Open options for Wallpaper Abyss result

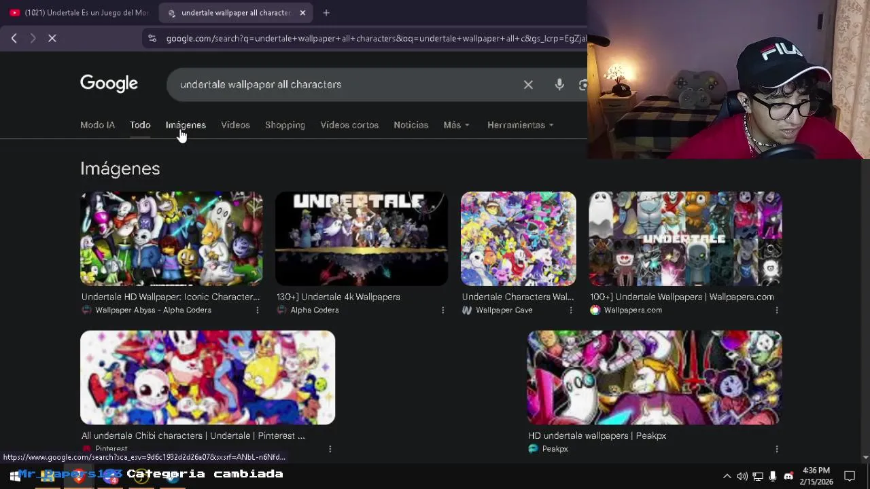(x=257, y=310)
